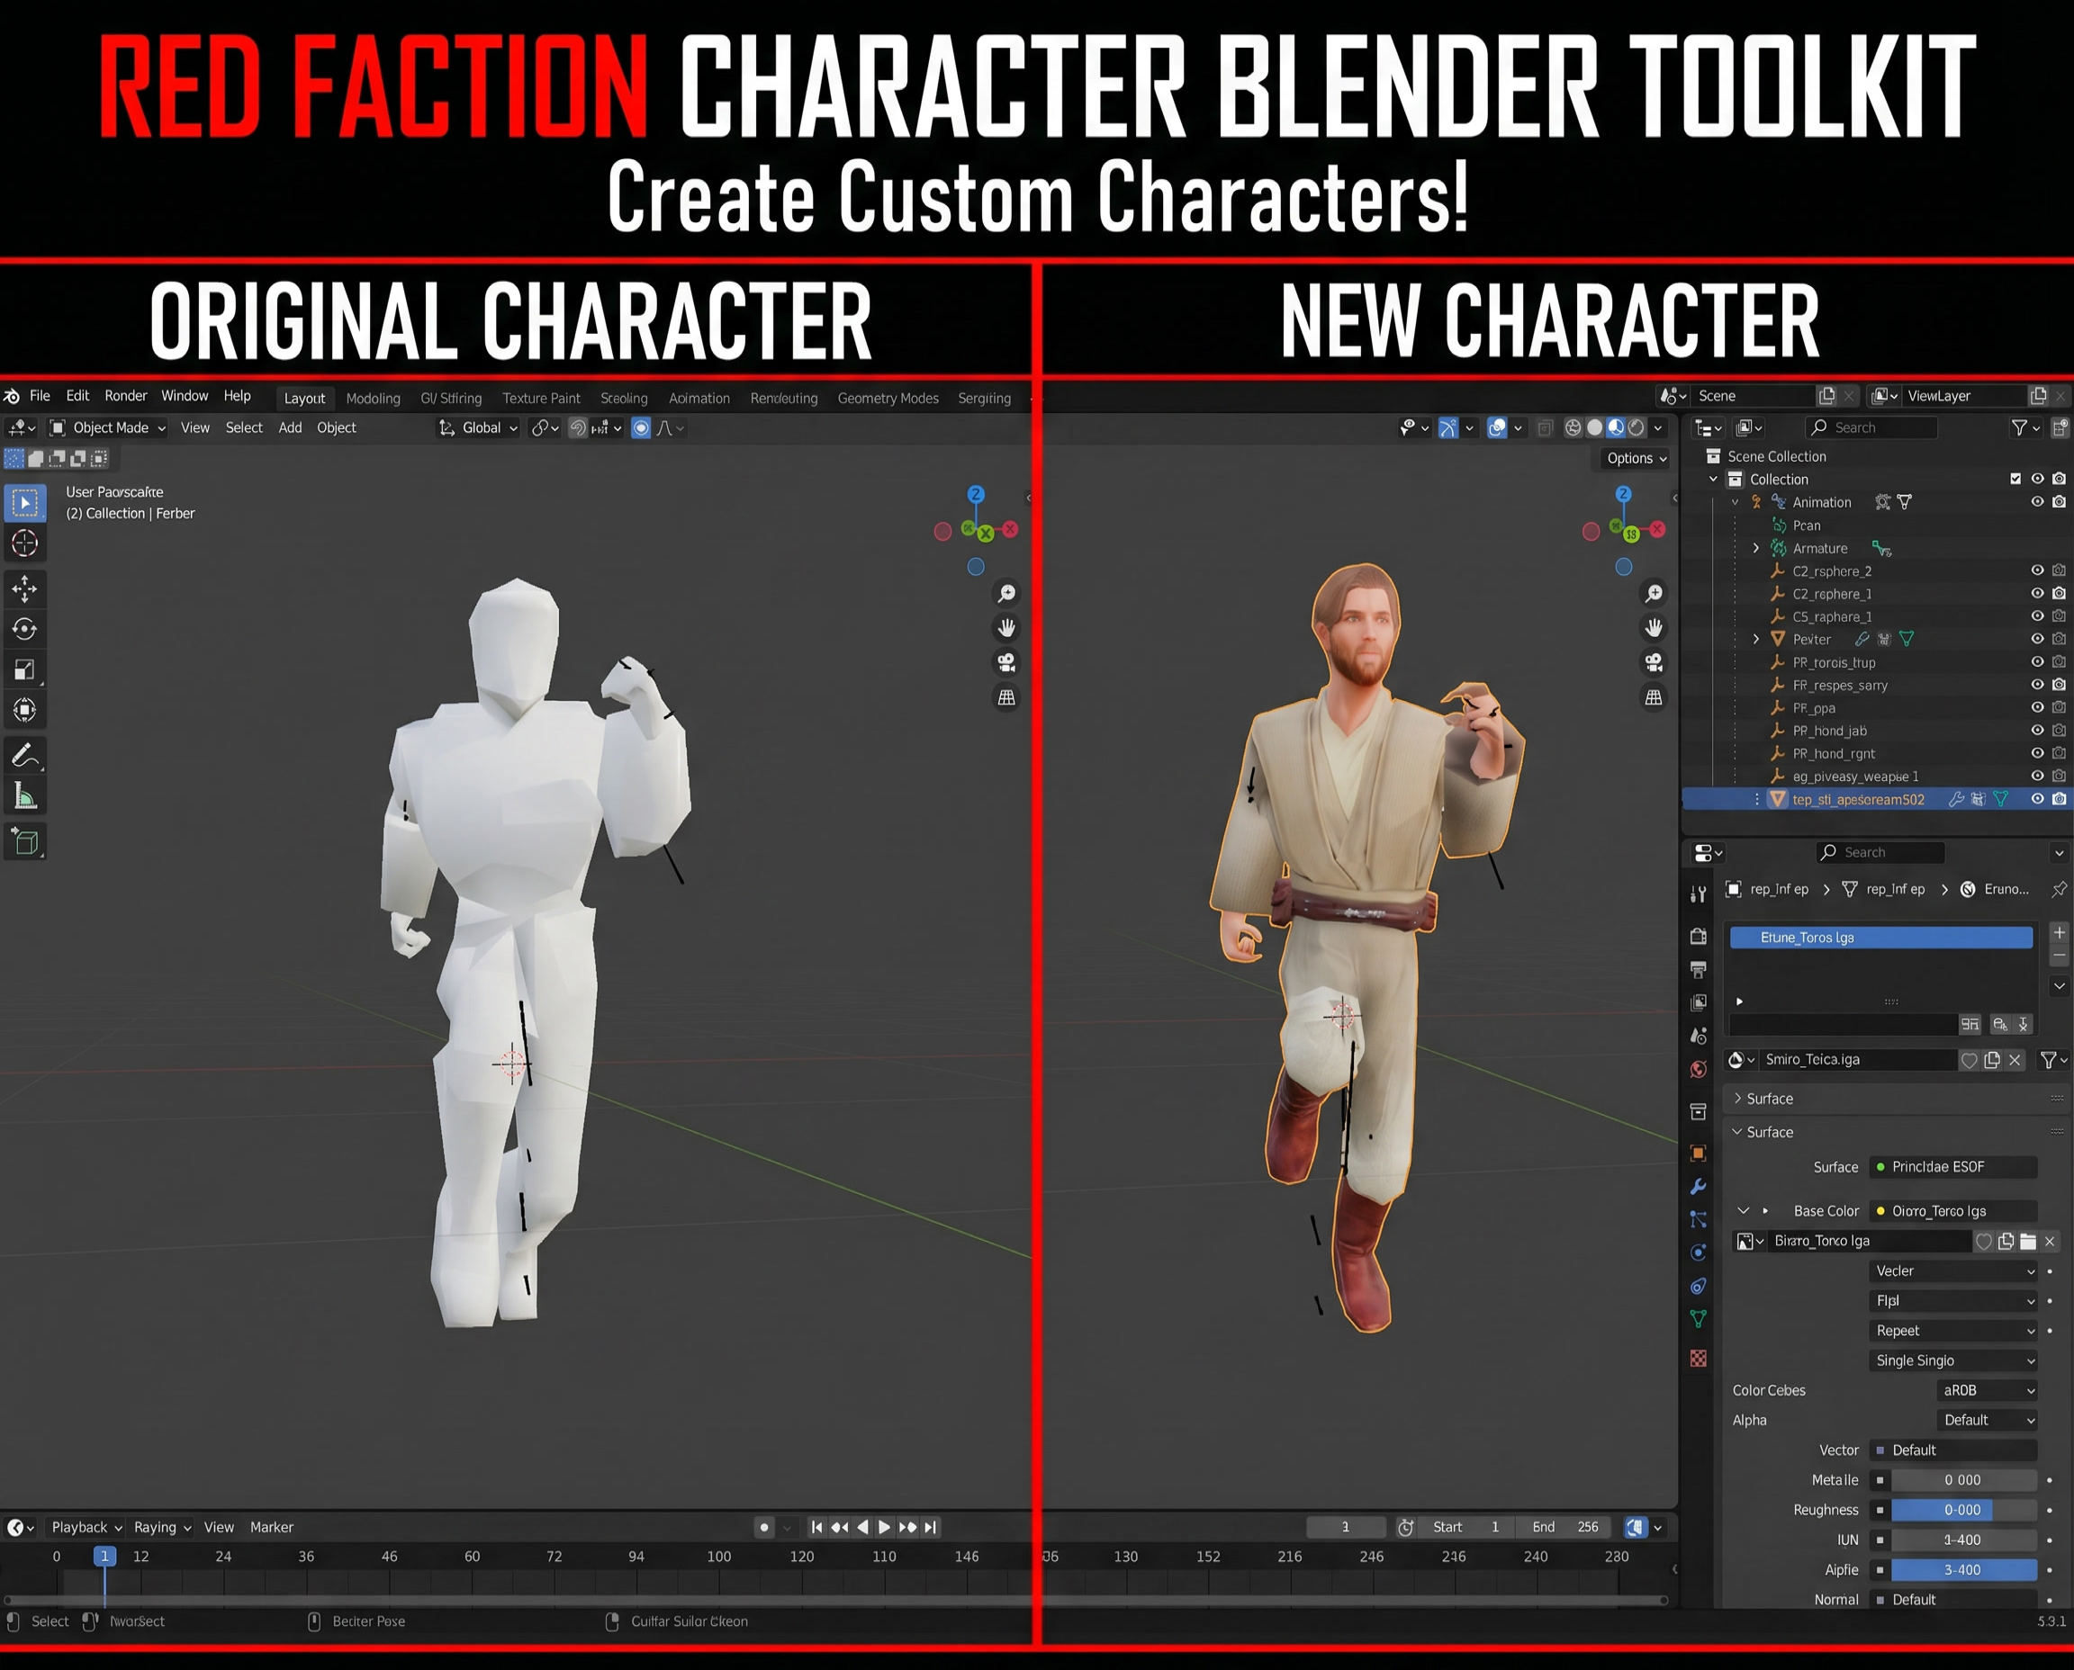Toggle the Collection exclude checkbox
The width and height of the screenshot is (2074, 1670).
coord(2015,479)
